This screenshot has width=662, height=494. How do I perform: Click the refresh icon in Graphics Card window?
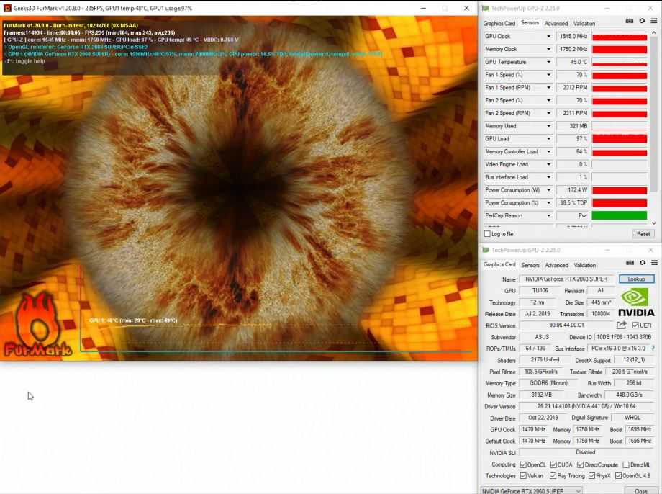point(641,264)
